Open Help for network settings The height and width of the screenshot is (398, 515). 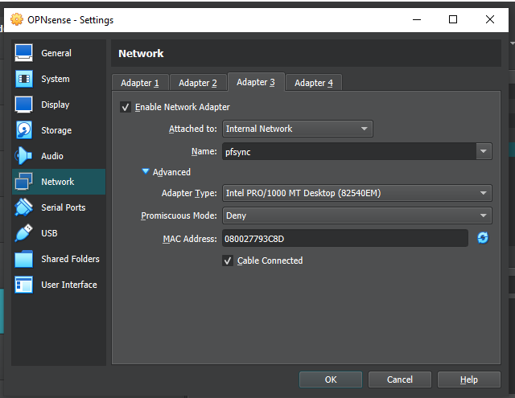pyautogui.click(x=469, y=380)
